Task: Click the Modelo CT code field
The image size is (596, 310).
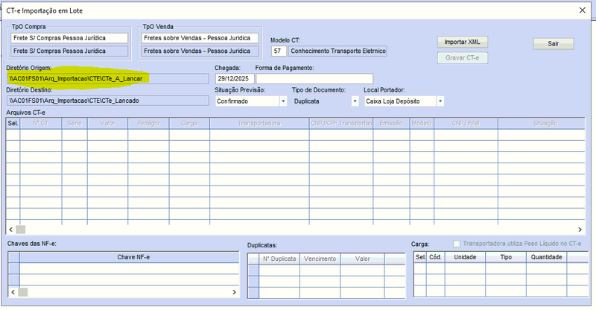Action: tap(279, 51)
